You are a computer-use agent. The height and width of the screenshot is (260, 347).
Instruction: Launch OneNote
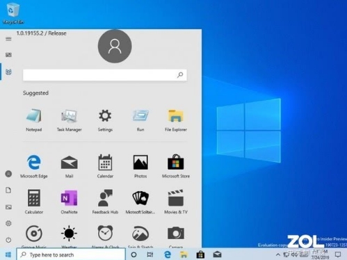point(69,202)
